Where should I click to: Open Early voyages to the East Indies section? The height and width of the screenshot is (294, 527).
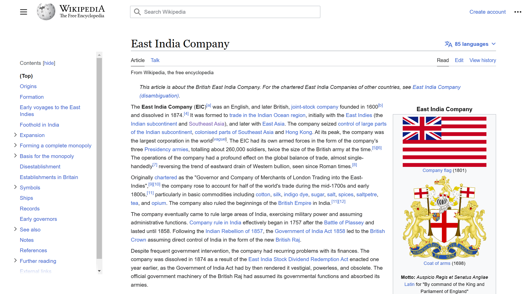[x=50, y=111]
